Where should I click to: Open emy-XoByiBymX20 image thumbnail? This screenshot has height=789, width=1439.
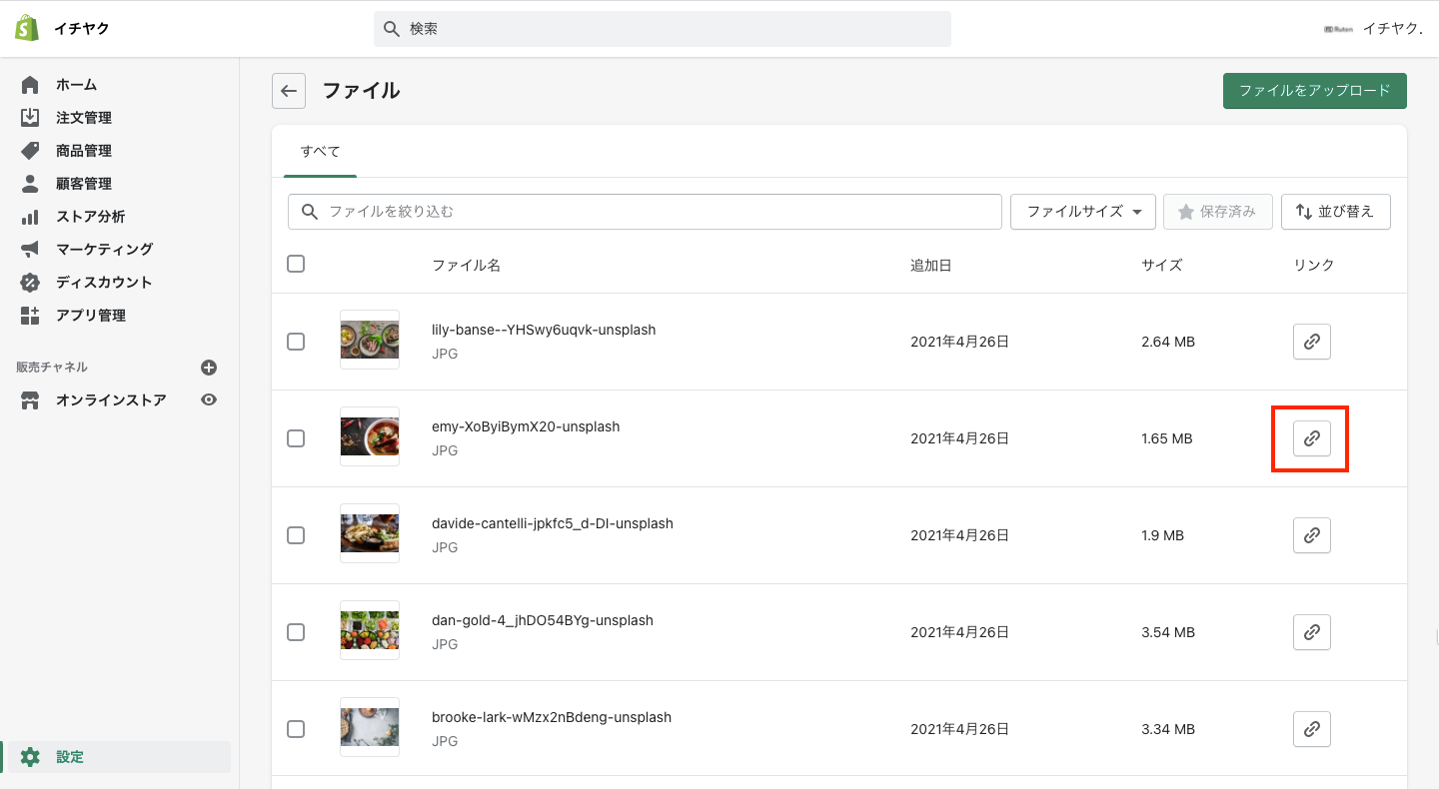[370, 436]
